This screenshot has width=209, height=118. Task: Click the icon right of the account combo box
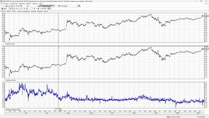[79, 6]
